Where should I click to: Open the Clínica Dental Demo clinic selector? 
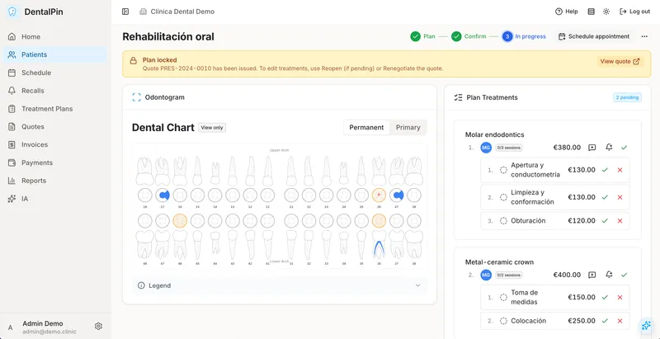[x=177, y=12]
